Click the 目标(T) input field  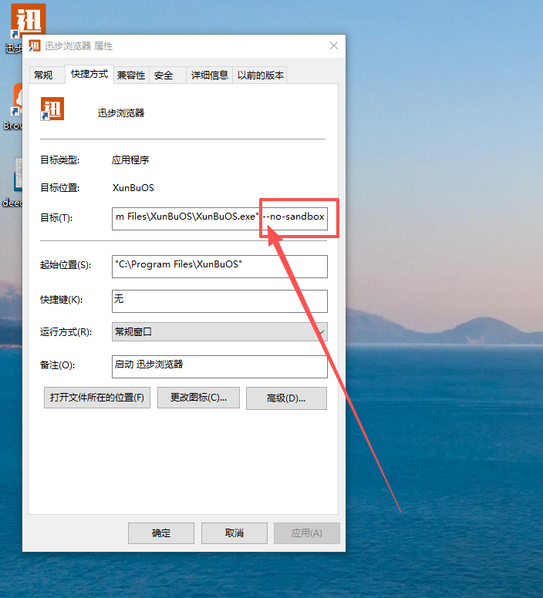(219, 219)
